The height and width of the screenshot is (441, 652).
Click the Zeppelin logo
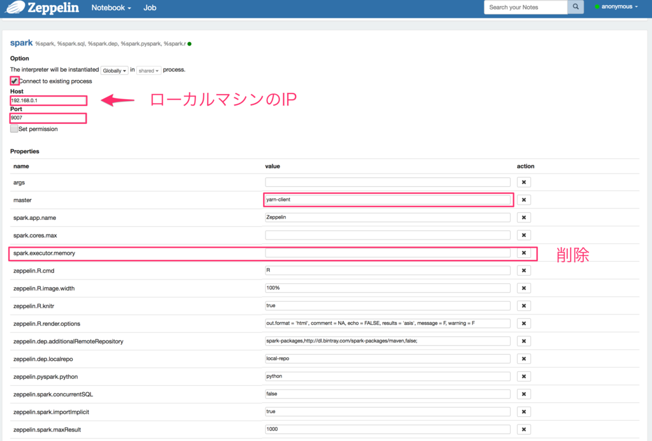pyautogui.click(x=41, y=8)
